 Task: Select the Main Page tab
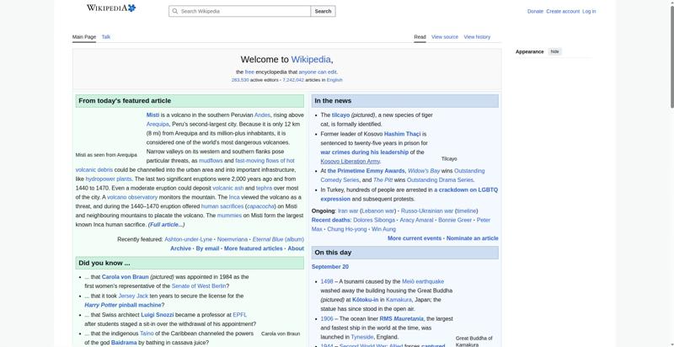coord(84,37)
